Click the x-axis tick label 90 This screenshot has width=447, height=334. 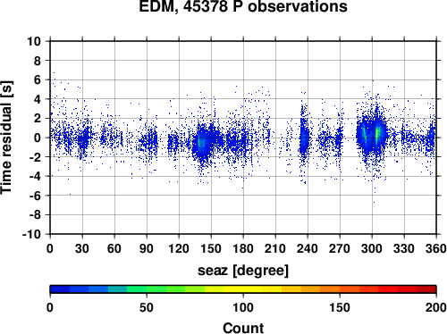(147, 248)
